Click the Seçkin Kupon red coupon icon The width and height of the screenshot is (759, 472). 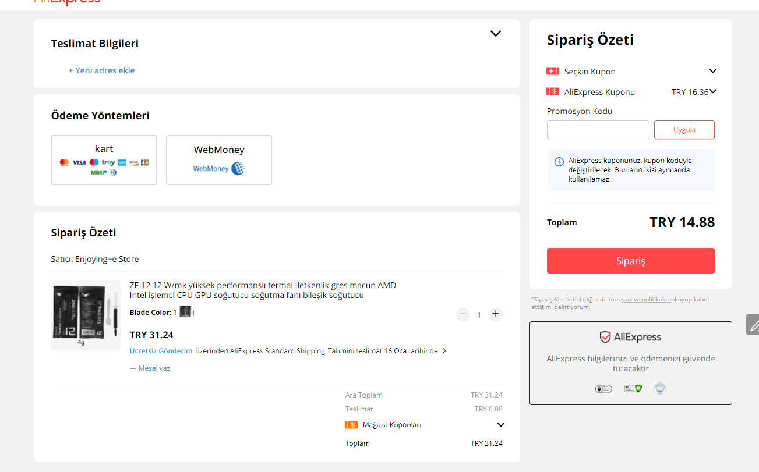click(553, 71)
